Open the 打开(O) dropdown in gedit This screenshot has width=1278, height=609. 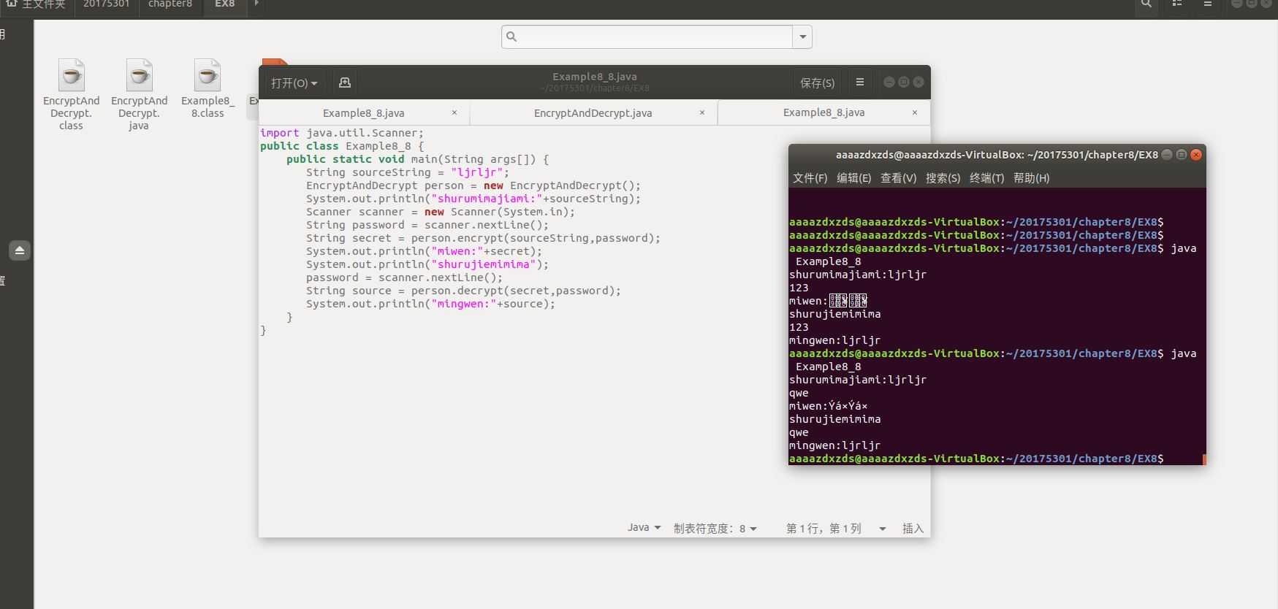pyautogui.click(x=294, y=83)
